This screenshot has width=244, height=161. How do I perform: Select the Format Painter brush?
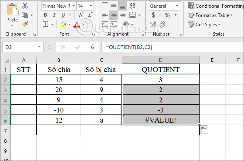pos(25,24)
